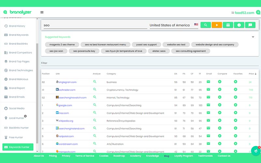Open Brand Report in sidebar

click(17, 88)
